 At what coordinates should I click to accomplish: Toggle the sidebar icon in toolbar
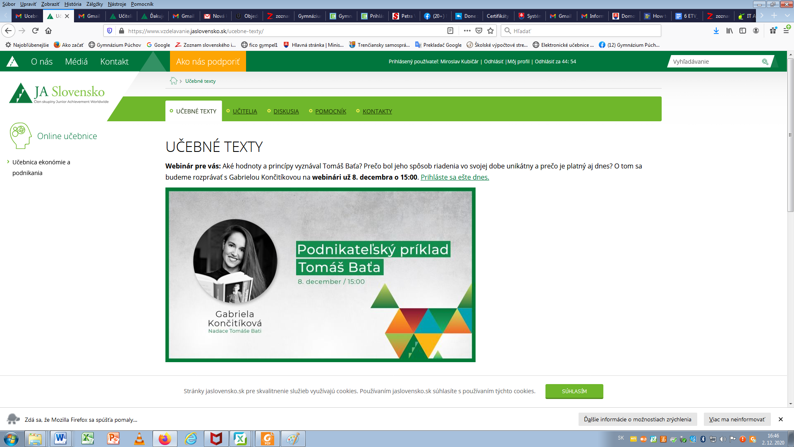coord(743,31)
